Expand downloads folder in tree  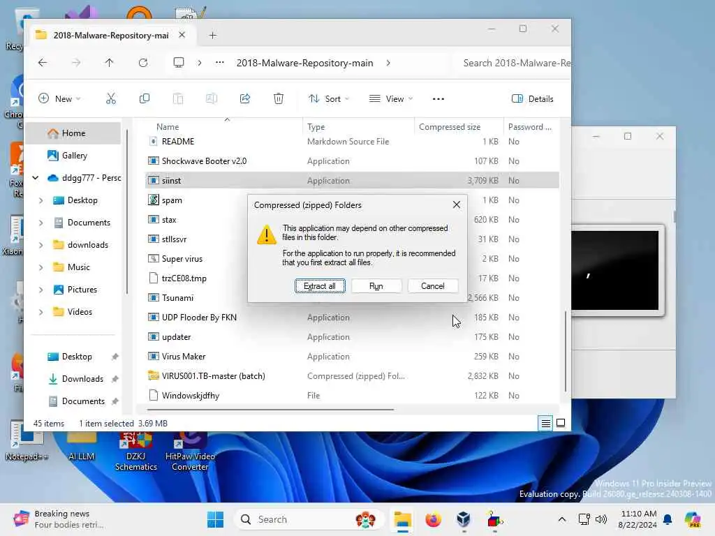(x=41, y=245)
